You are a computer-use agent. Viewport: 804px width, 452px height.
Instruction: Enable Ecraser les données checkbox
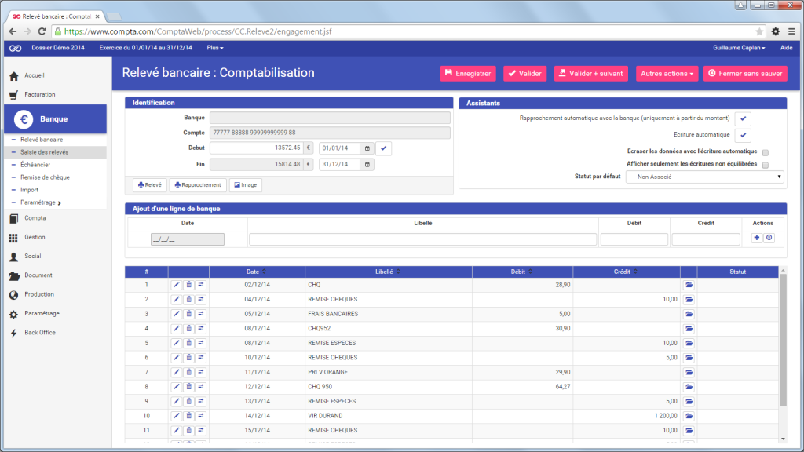[765, 152]
